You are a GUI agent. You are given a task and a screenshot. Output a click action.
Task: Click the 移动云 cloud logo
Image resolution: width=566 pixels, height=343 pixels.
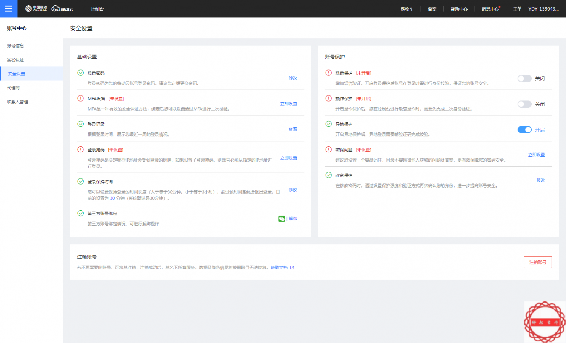pyautogui.click(x=63, y=9)
